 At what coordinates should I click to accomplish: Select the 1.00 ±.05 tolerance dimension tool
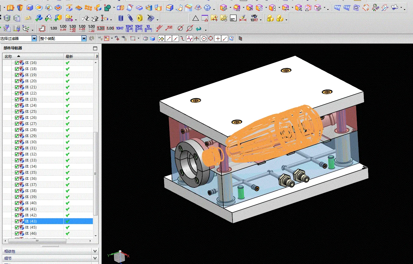(63, 28)
